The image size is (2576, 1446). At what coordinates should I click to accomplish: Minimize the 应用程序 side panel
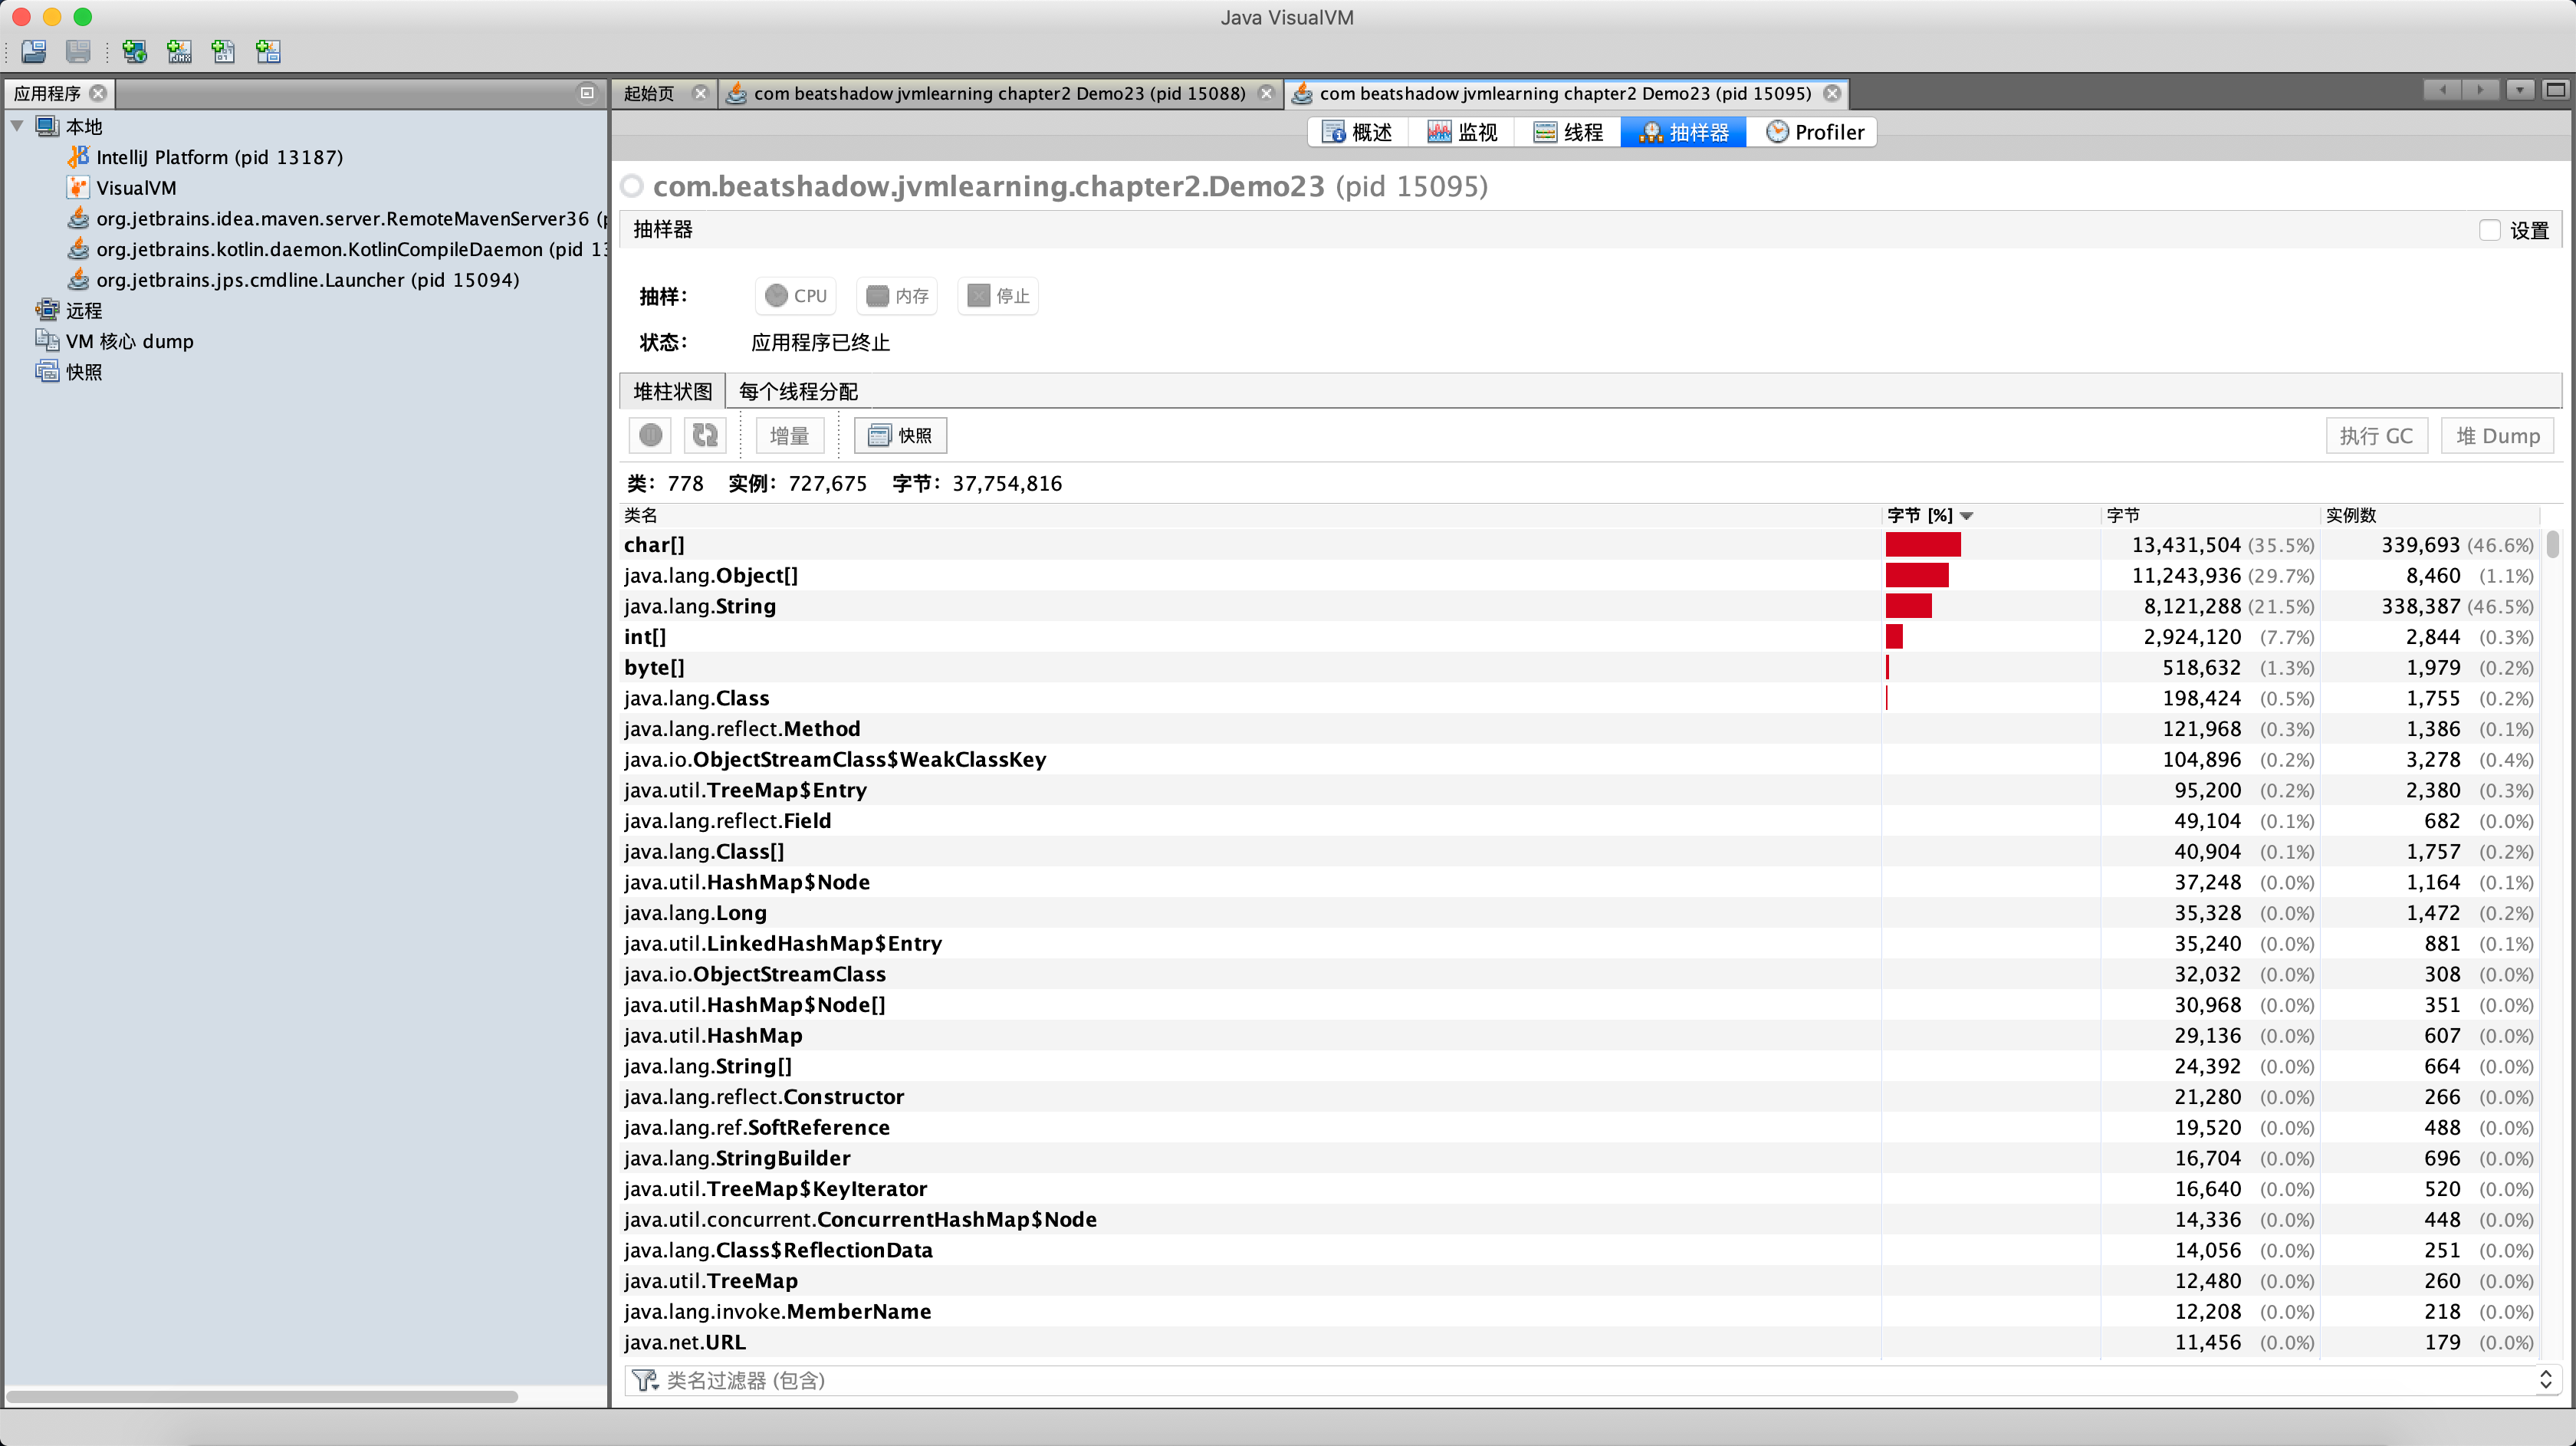587,93
